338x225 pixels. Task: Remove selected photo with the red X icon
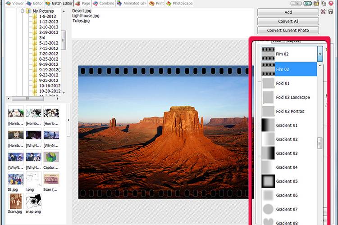point(323,12)
